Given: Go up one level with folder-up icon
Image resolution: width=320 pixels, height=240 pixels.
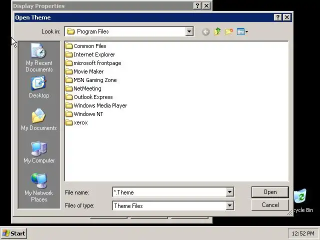Looking at the screenshot, I should [217, 31].
